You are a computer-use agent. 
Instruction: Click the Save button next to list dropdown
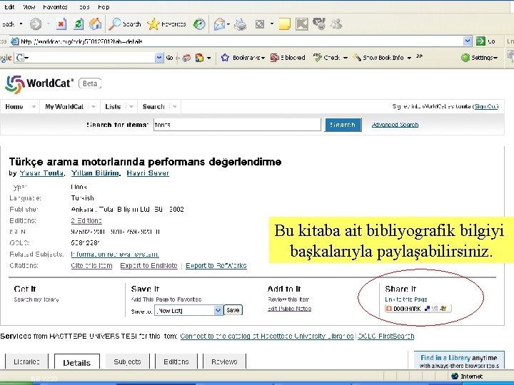pyautogui.click(x=233, y=310)
